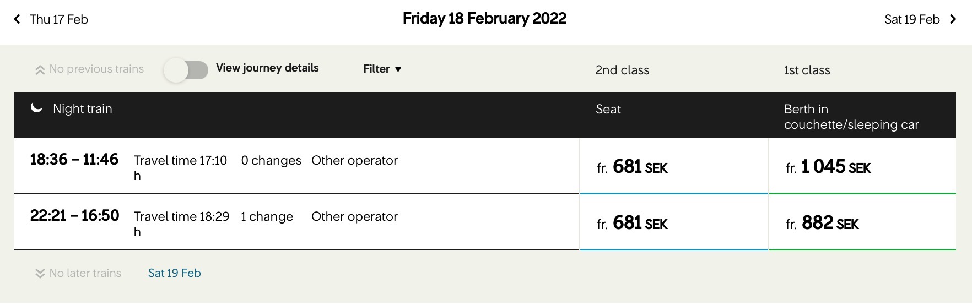The height and width of the screenshot is (305, 972).
Task: Expand the 22:21 – 16:50 journey row
Action: click(x=296, y=222)
